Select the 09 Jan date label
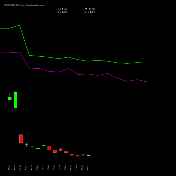Viewport: 176px width, 176px height. click(x=37, y=168)
